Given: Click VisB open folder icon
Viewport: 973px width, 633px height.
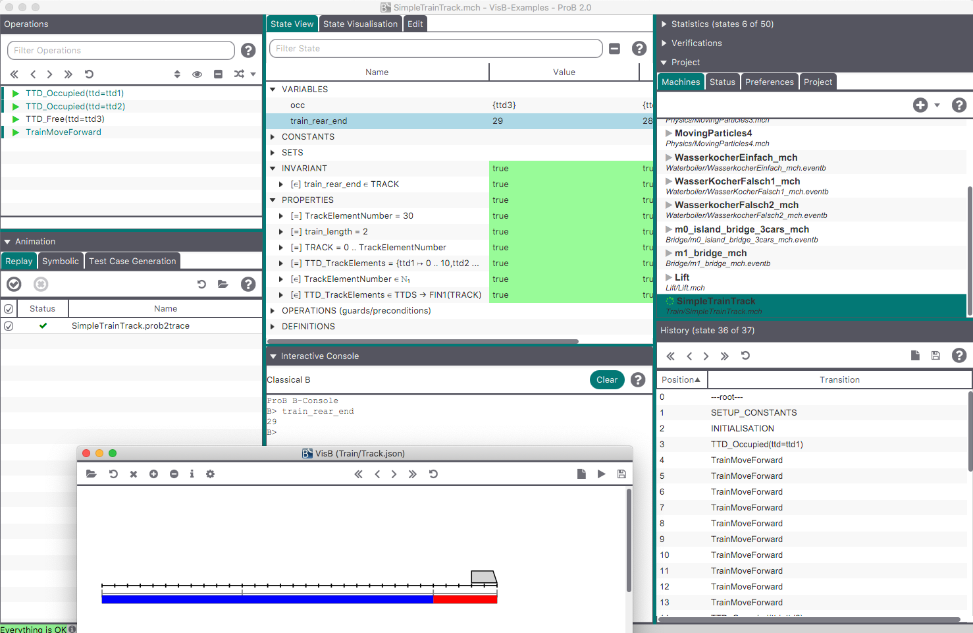Looking at the screenshot, I should [x=92, y=474].
